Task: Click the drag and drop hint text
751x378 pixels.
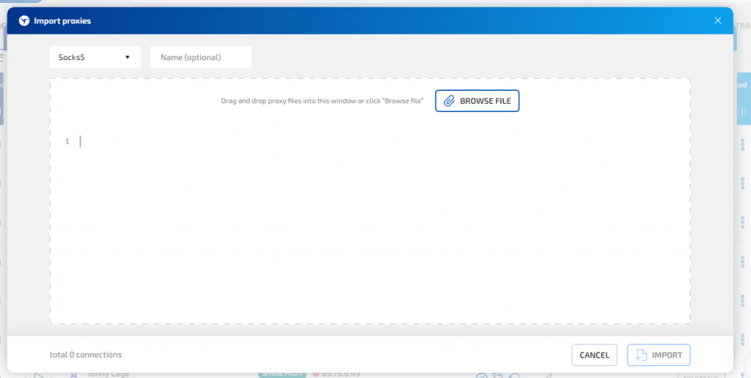Action: 322,101
